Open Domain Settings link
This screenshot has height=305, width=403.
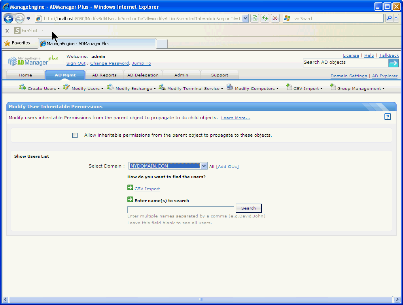(348, 76)
